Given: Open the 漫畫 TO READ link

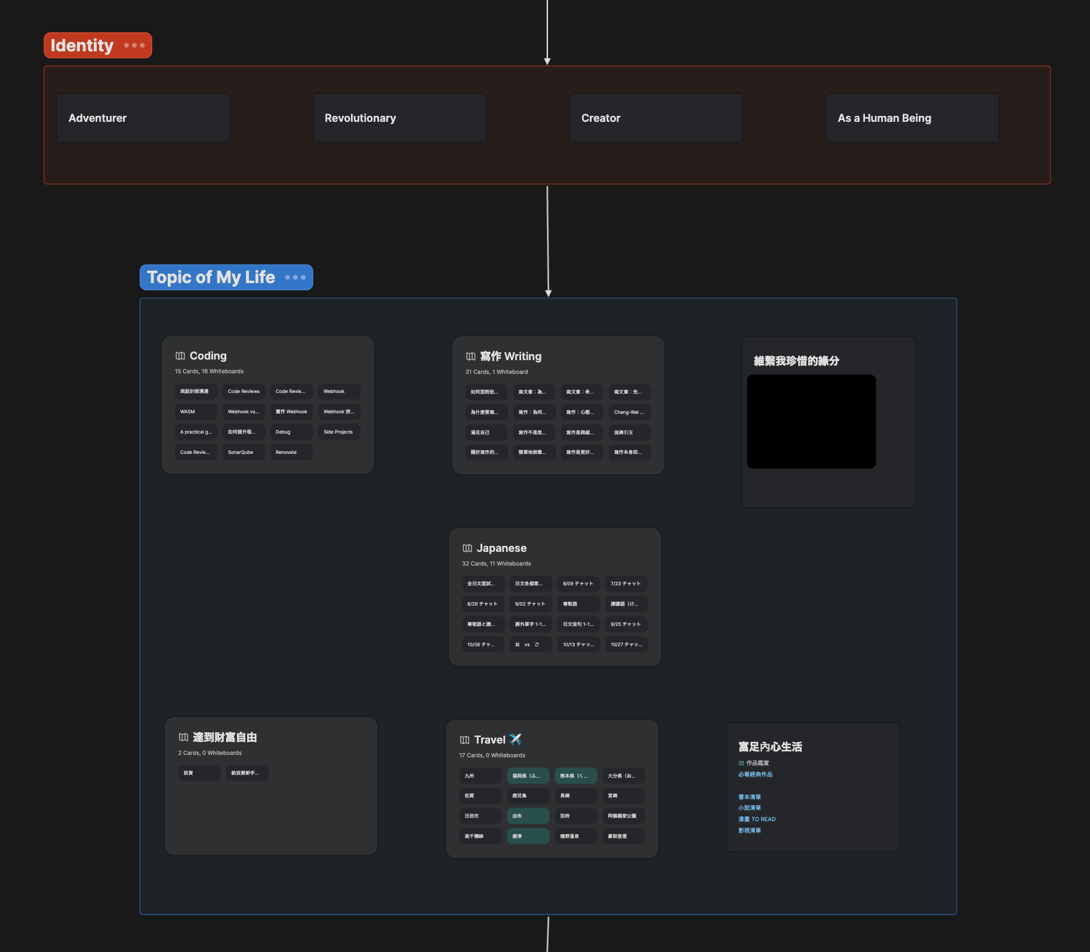Looking at the screenshot, I should coord(757,819).
